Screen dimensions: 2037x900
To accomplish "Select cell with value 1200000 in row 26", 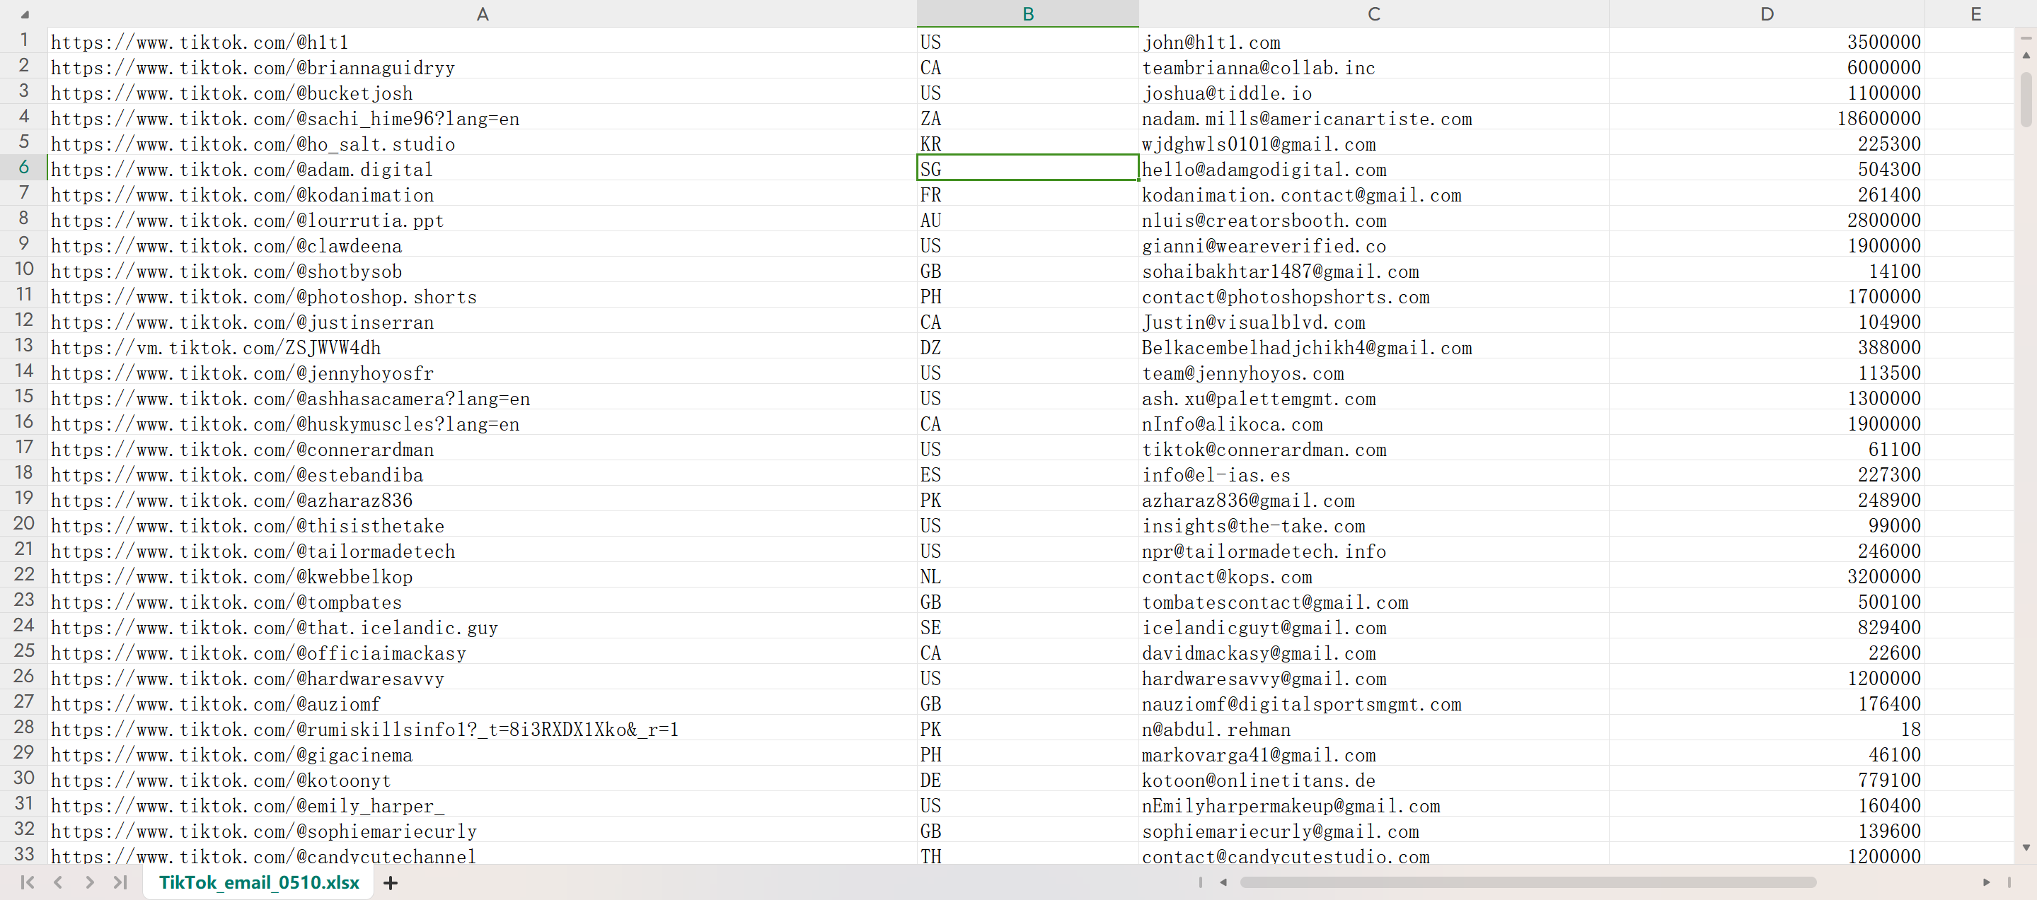I will [1767, 677].
